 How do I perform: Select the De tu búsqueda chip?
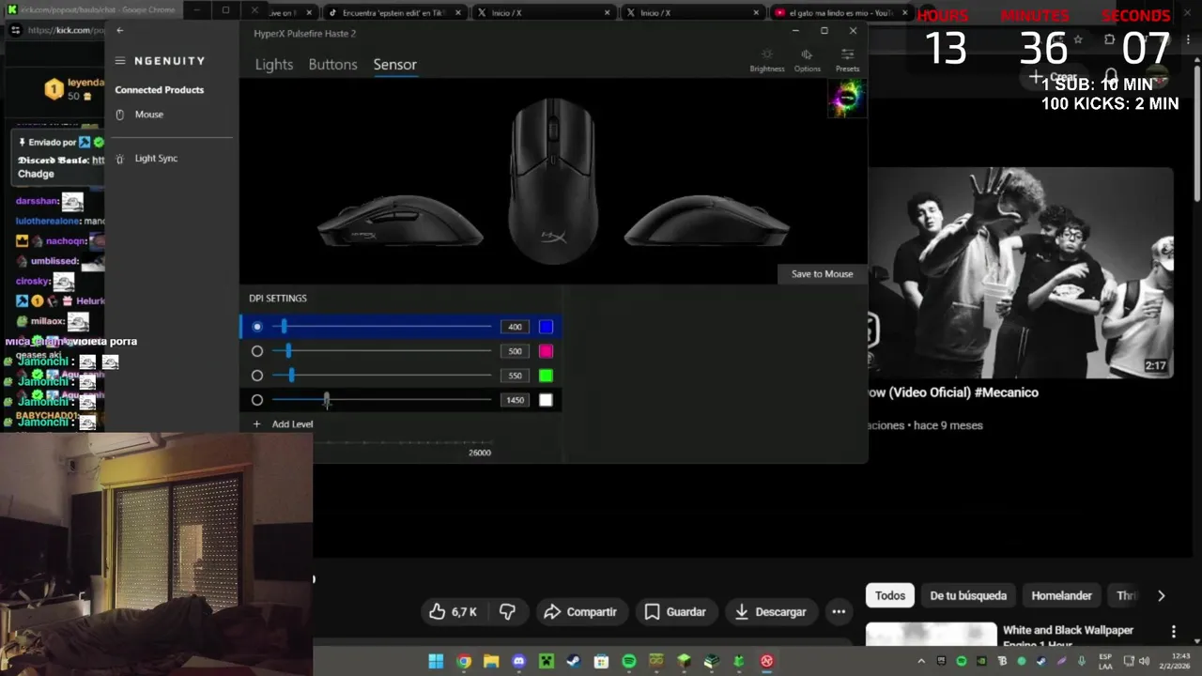point(968,596)
